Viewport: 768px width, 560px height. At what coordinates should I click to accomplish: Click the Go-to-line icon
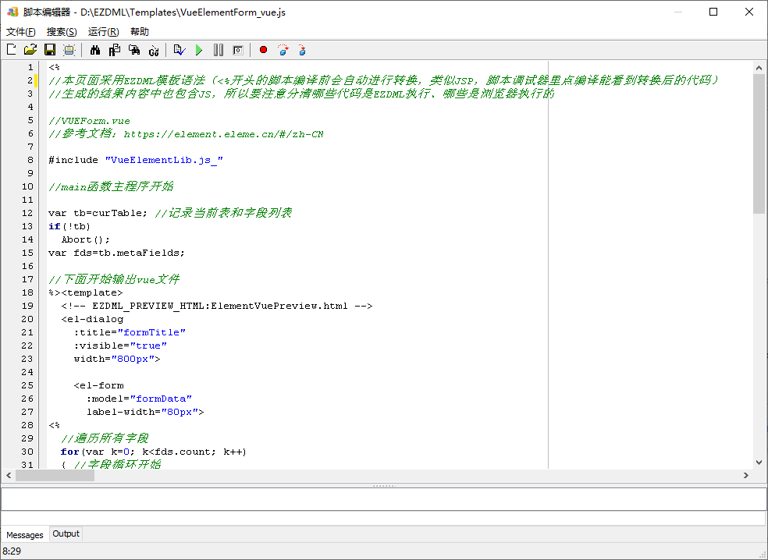pyautogui.click(x=154, y=49)
